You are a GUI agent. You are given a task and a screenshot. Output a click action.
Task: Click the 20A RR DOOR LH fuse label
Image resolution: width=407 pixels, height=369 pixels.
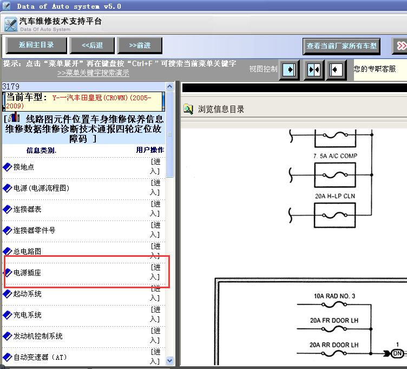point(334,345)
